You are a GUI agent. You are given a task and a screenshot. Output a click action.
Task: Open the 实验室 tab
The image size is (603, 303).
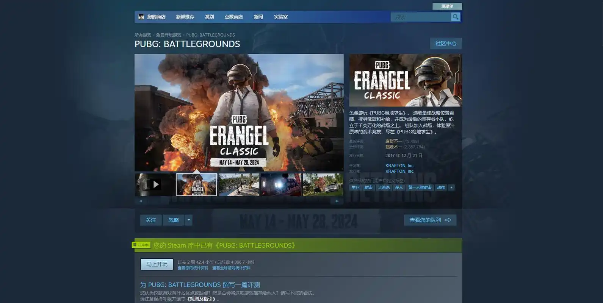click(x=281, y=17)
